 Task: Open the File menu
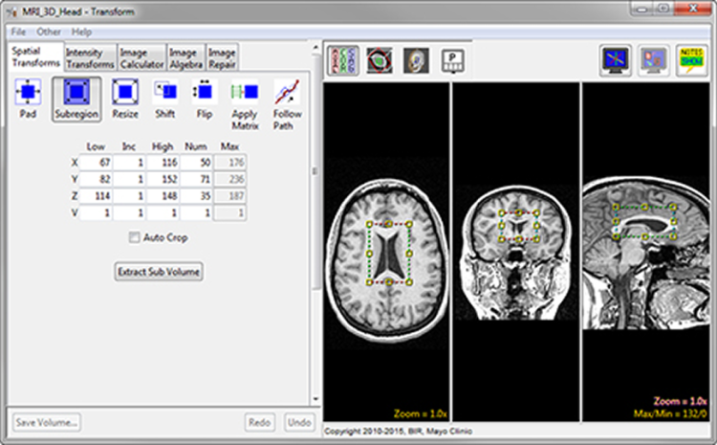(x=18, y=32)
